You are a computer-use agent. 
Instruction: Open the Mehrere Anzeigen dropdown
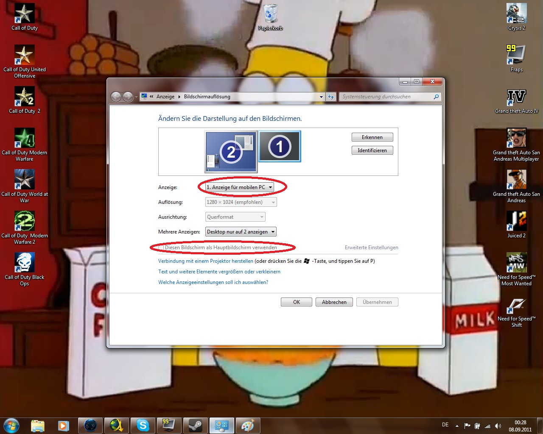241,232
